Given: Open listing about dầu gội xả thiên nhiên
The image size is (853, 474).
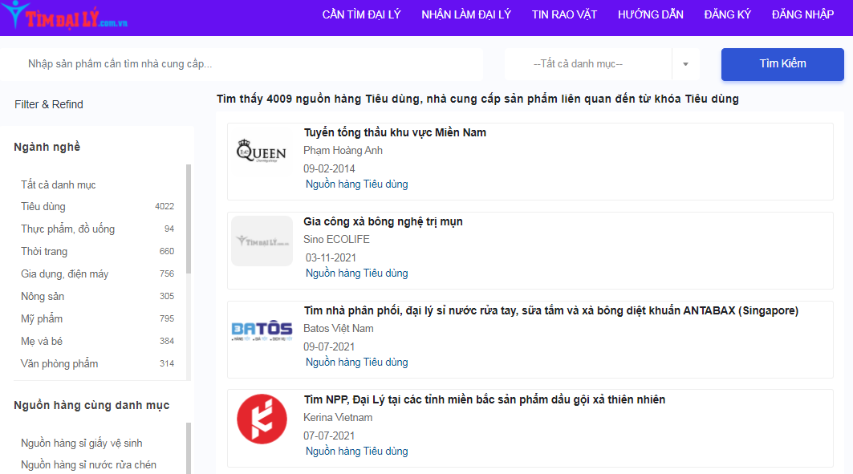Looking at the screenshot, I should [x=484, y=400].
